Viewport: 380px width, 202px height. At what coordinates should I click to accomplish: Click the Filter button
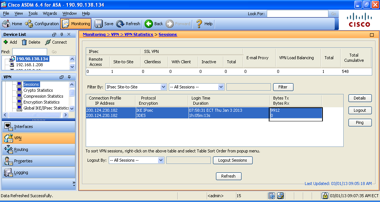tap(283, 87)
